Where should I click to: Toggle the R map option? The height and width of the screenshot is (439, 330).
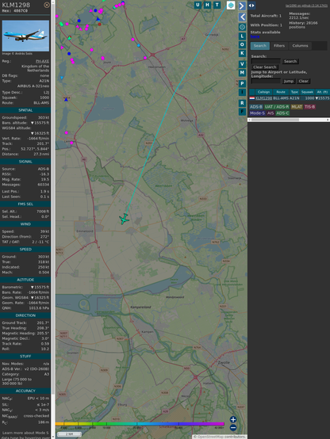coord(242,103)
